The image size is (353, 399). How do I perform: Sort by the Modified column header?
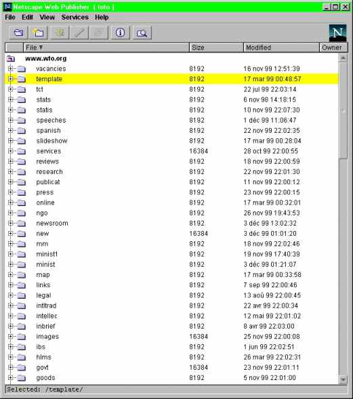pos(281,47)
